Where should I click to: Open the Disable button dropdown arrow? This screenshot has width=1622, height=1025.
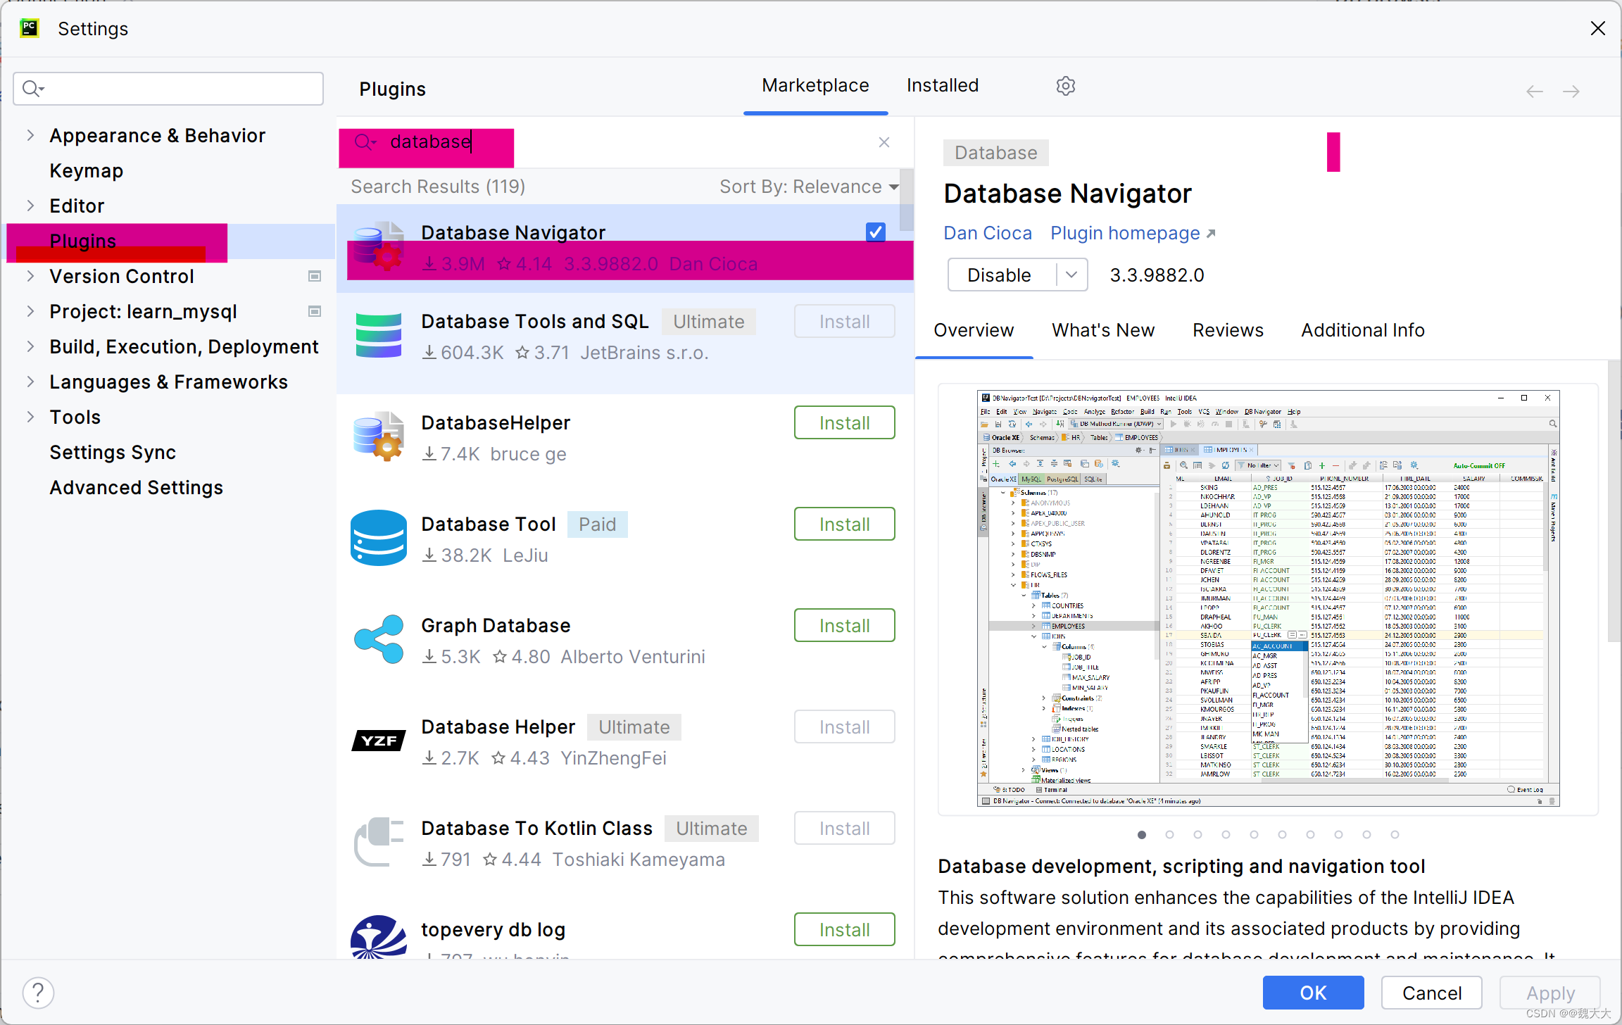[x=1071, y=275]
